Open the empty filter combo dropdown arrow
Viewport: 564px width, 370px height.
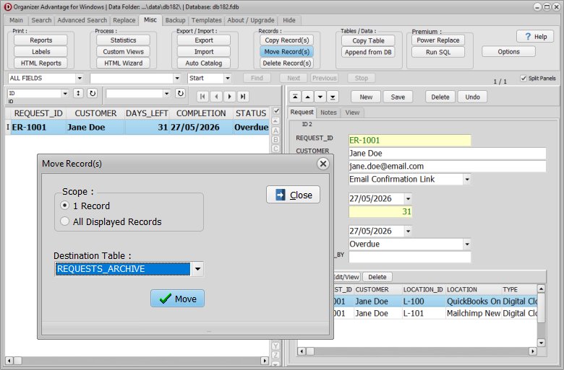coord(166,93)
